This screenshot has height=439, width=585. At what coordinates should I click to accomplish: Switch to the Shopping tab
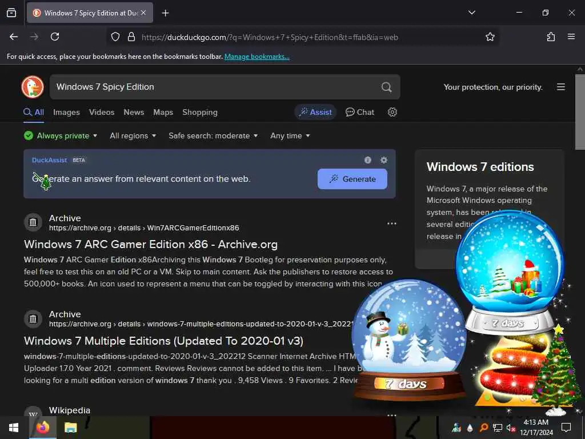point(199,113)
